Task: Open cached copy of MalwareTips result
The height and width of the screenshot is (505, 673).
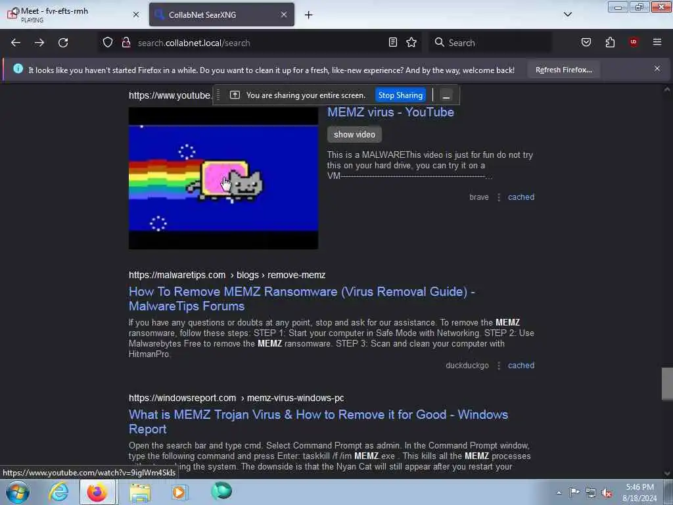Action: pos(521,366)
